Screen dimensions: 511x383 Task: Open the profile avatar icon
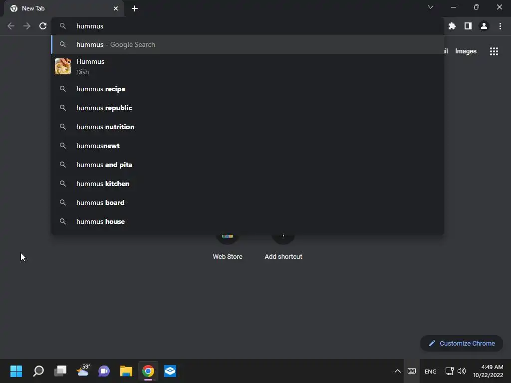484,26
